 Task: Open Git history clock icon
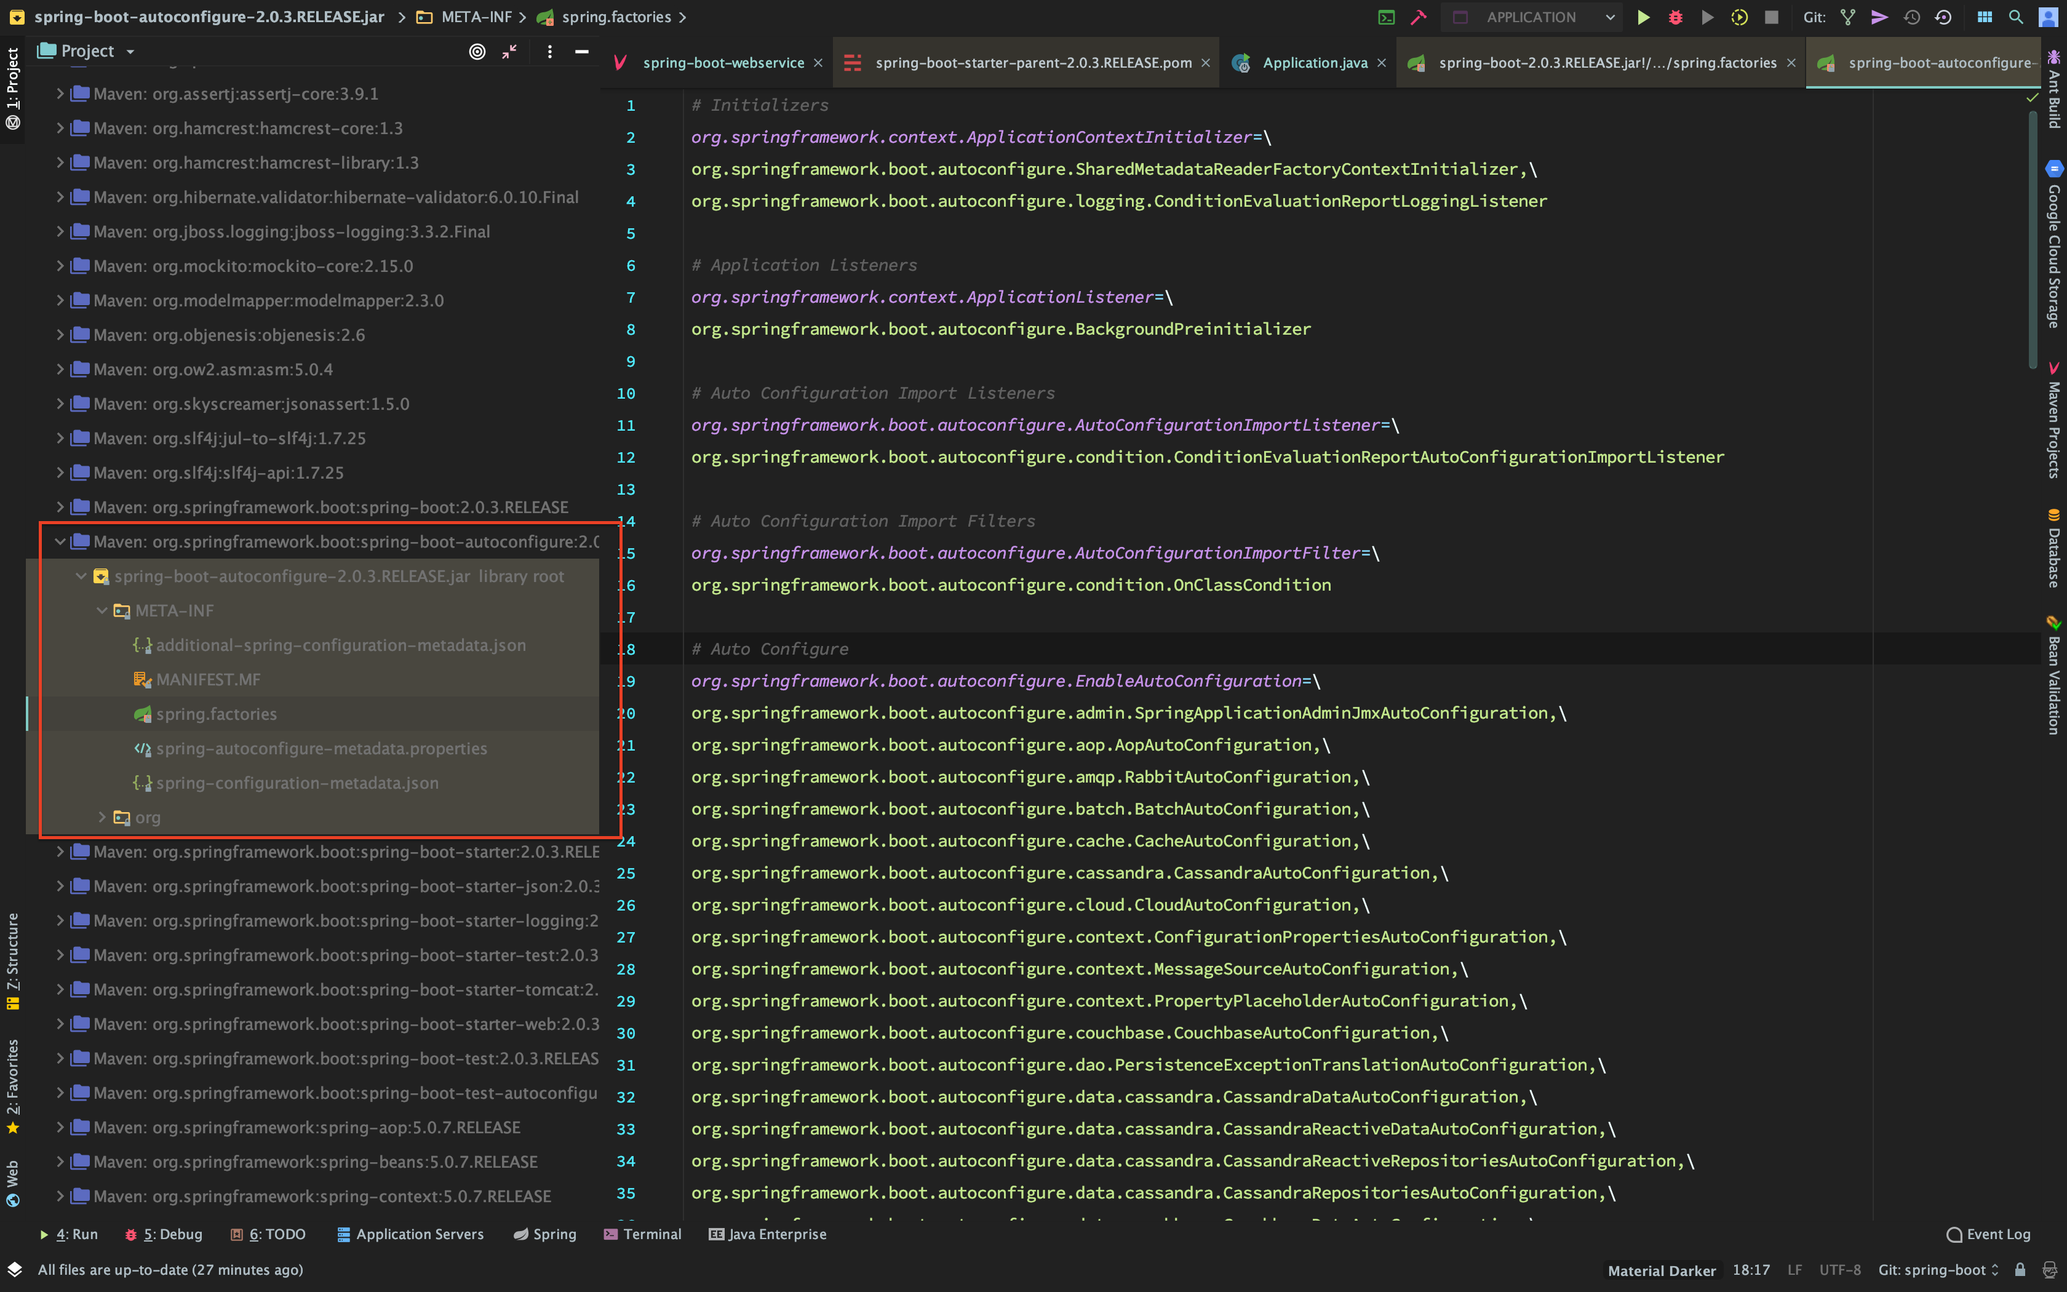(1911, 17)
